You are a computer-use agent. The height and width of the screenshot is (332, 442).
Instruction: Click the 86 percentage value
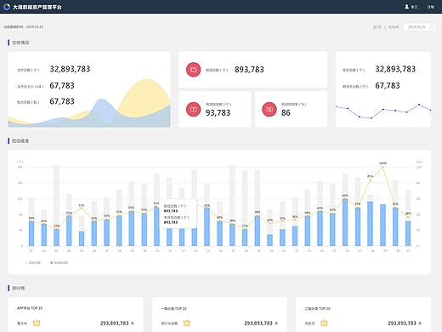tap(286, 113)
